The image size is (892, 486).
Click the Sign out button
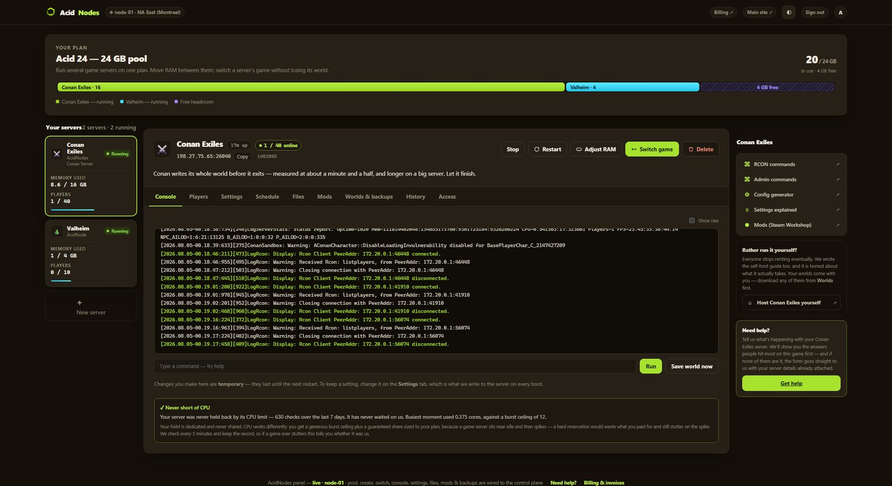[815, 12]
